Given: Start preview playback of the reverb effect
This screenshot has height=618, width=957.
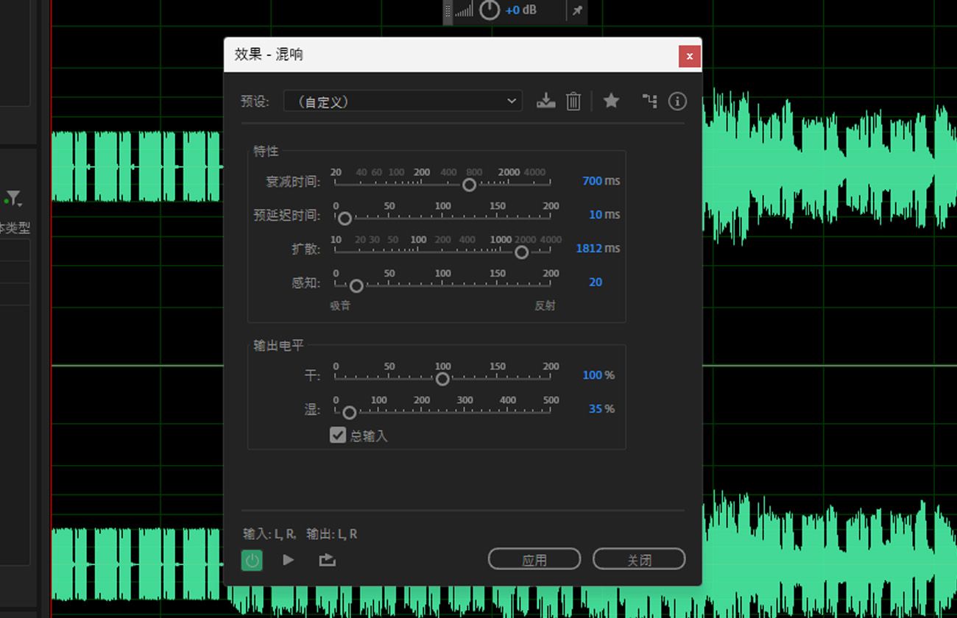Looking at the screenshot, I should 288,560.
